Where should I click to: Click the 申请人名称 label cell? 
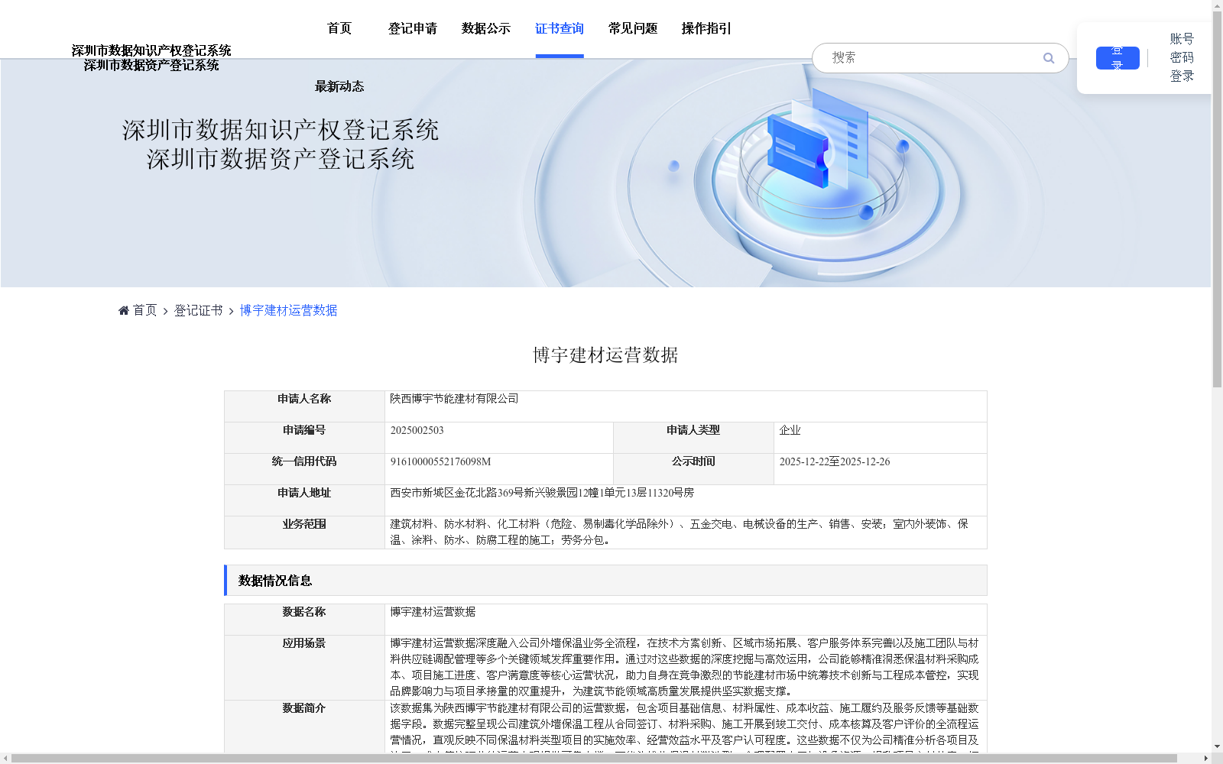(304, 406)
